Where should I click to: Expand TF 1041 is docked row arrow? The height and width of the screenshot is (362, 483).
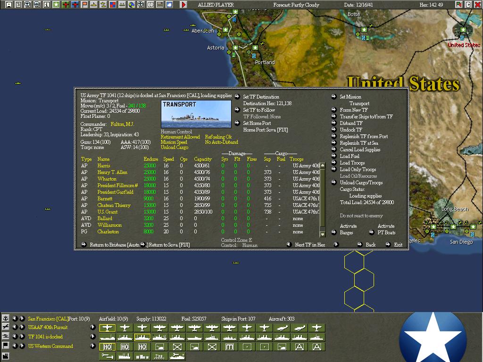point(93,337)
